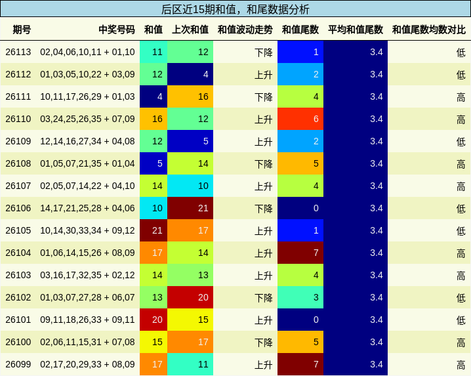Select issue number 26112
The image size is (471, 376).
(18, 74)
